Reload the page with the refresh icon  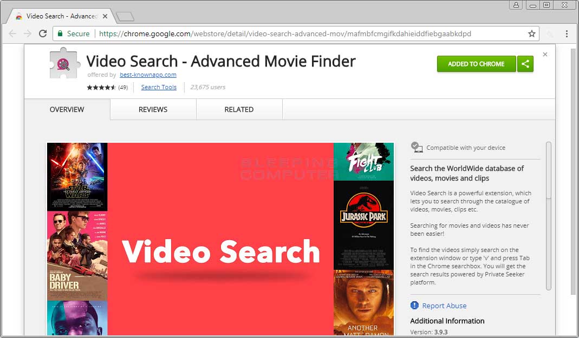coord(43,34)
